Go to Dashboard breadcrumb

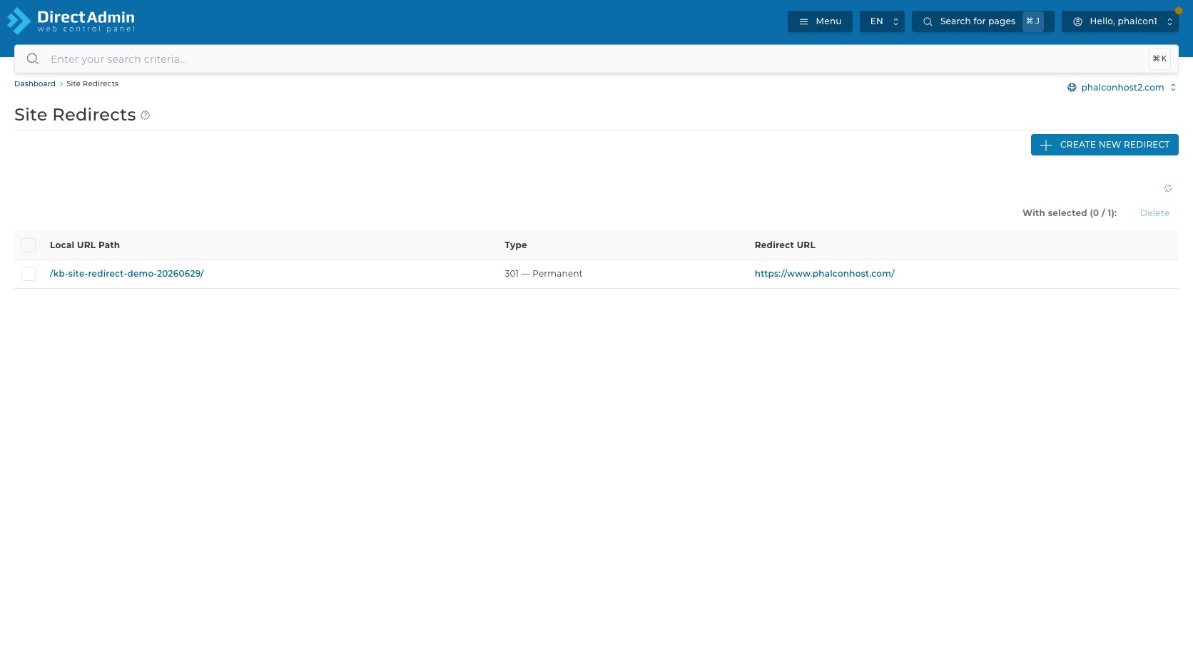pyautogui.click(x=35, y=84)
